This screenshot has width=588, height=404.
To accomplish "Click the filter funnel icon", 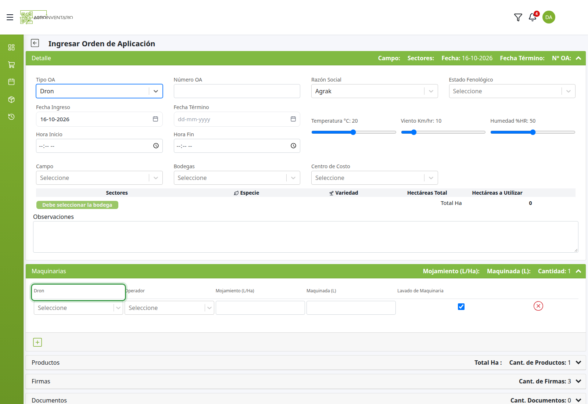I will [x=518, y=17].
